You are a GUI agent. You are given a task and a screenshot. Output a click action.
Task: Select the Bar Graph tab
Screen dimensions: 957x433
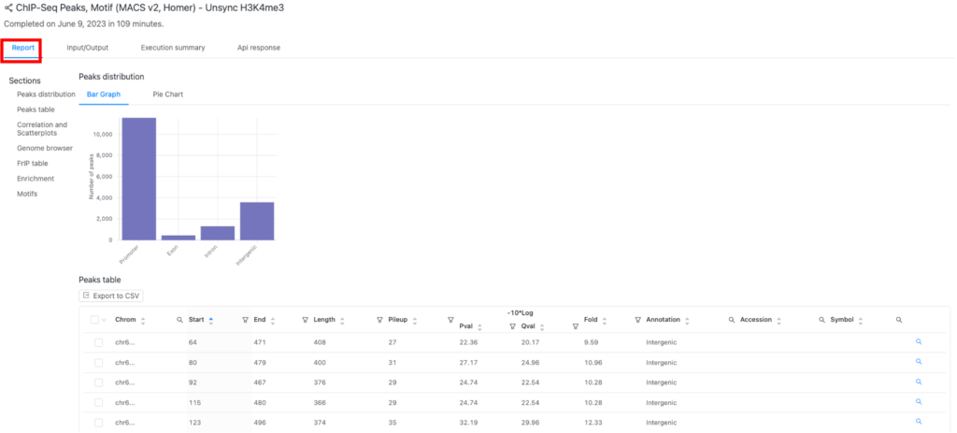(104, 94)
